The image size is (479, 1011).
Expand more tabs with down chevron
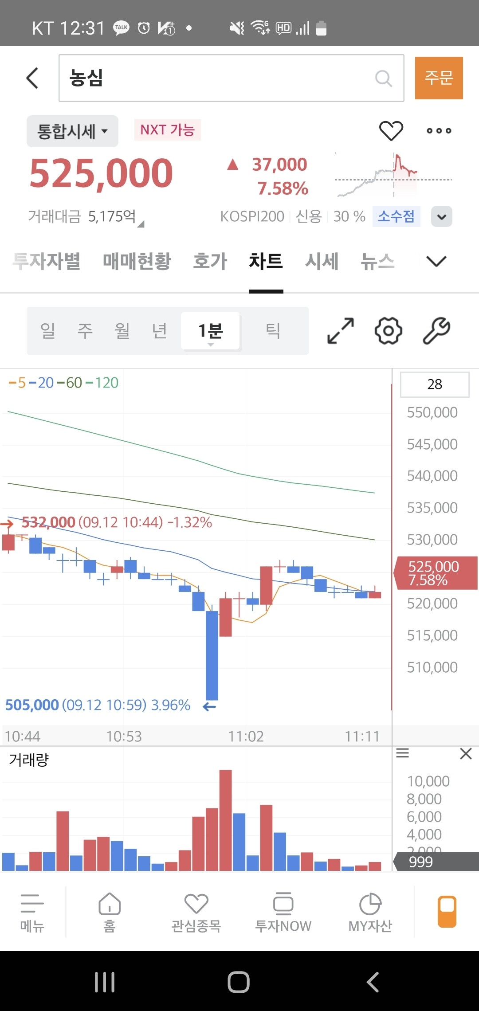436,261
